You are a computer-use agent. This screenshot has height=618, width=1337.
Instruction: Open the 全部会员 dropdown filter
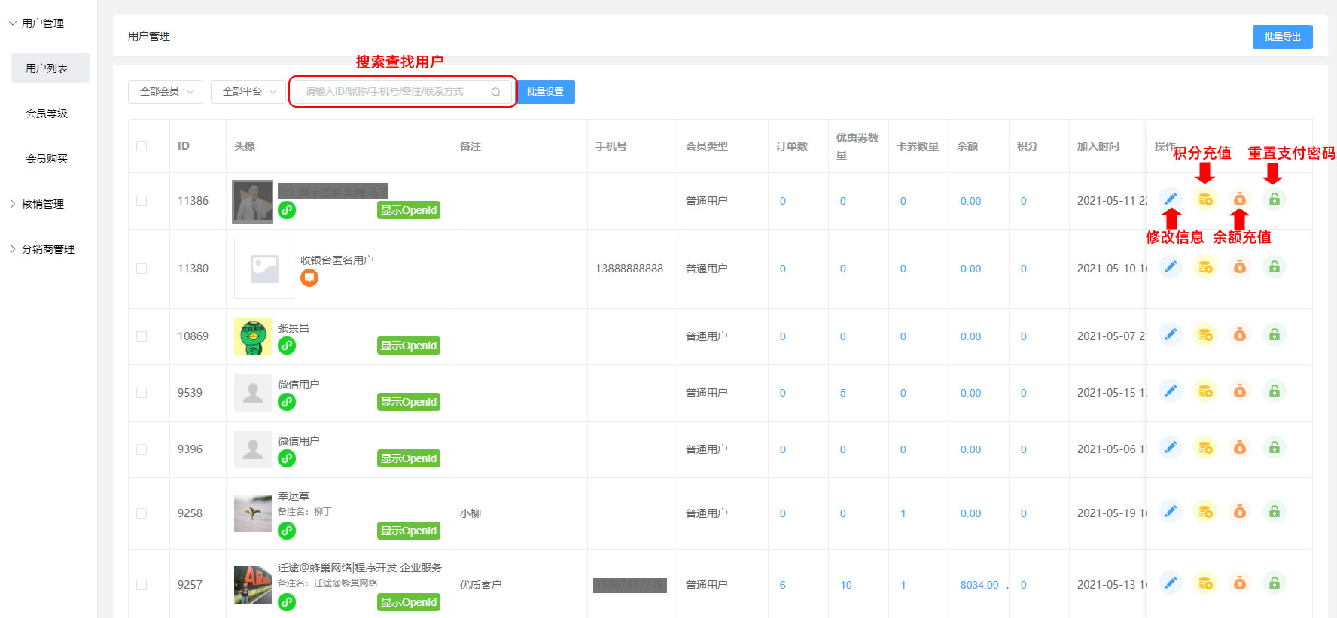[166, 92]
